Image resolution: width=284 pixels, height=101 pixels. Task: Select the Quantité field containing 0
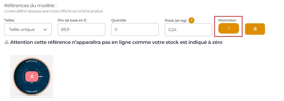click(135, 30)
